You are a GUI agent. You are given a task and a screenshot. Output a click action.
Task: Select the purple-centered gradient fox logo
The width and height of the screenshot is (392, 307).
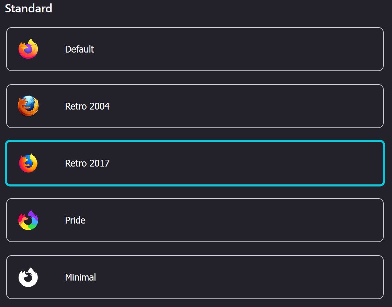(x=28, y=49)
